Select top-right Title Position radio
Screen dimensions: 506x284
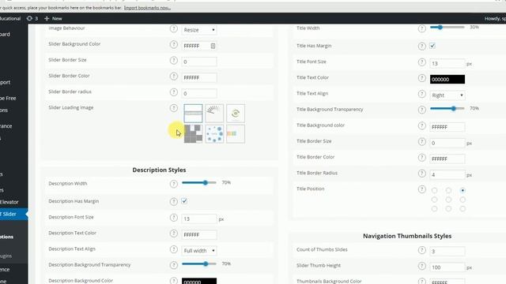pyautogui.click(x=463, y=191)
